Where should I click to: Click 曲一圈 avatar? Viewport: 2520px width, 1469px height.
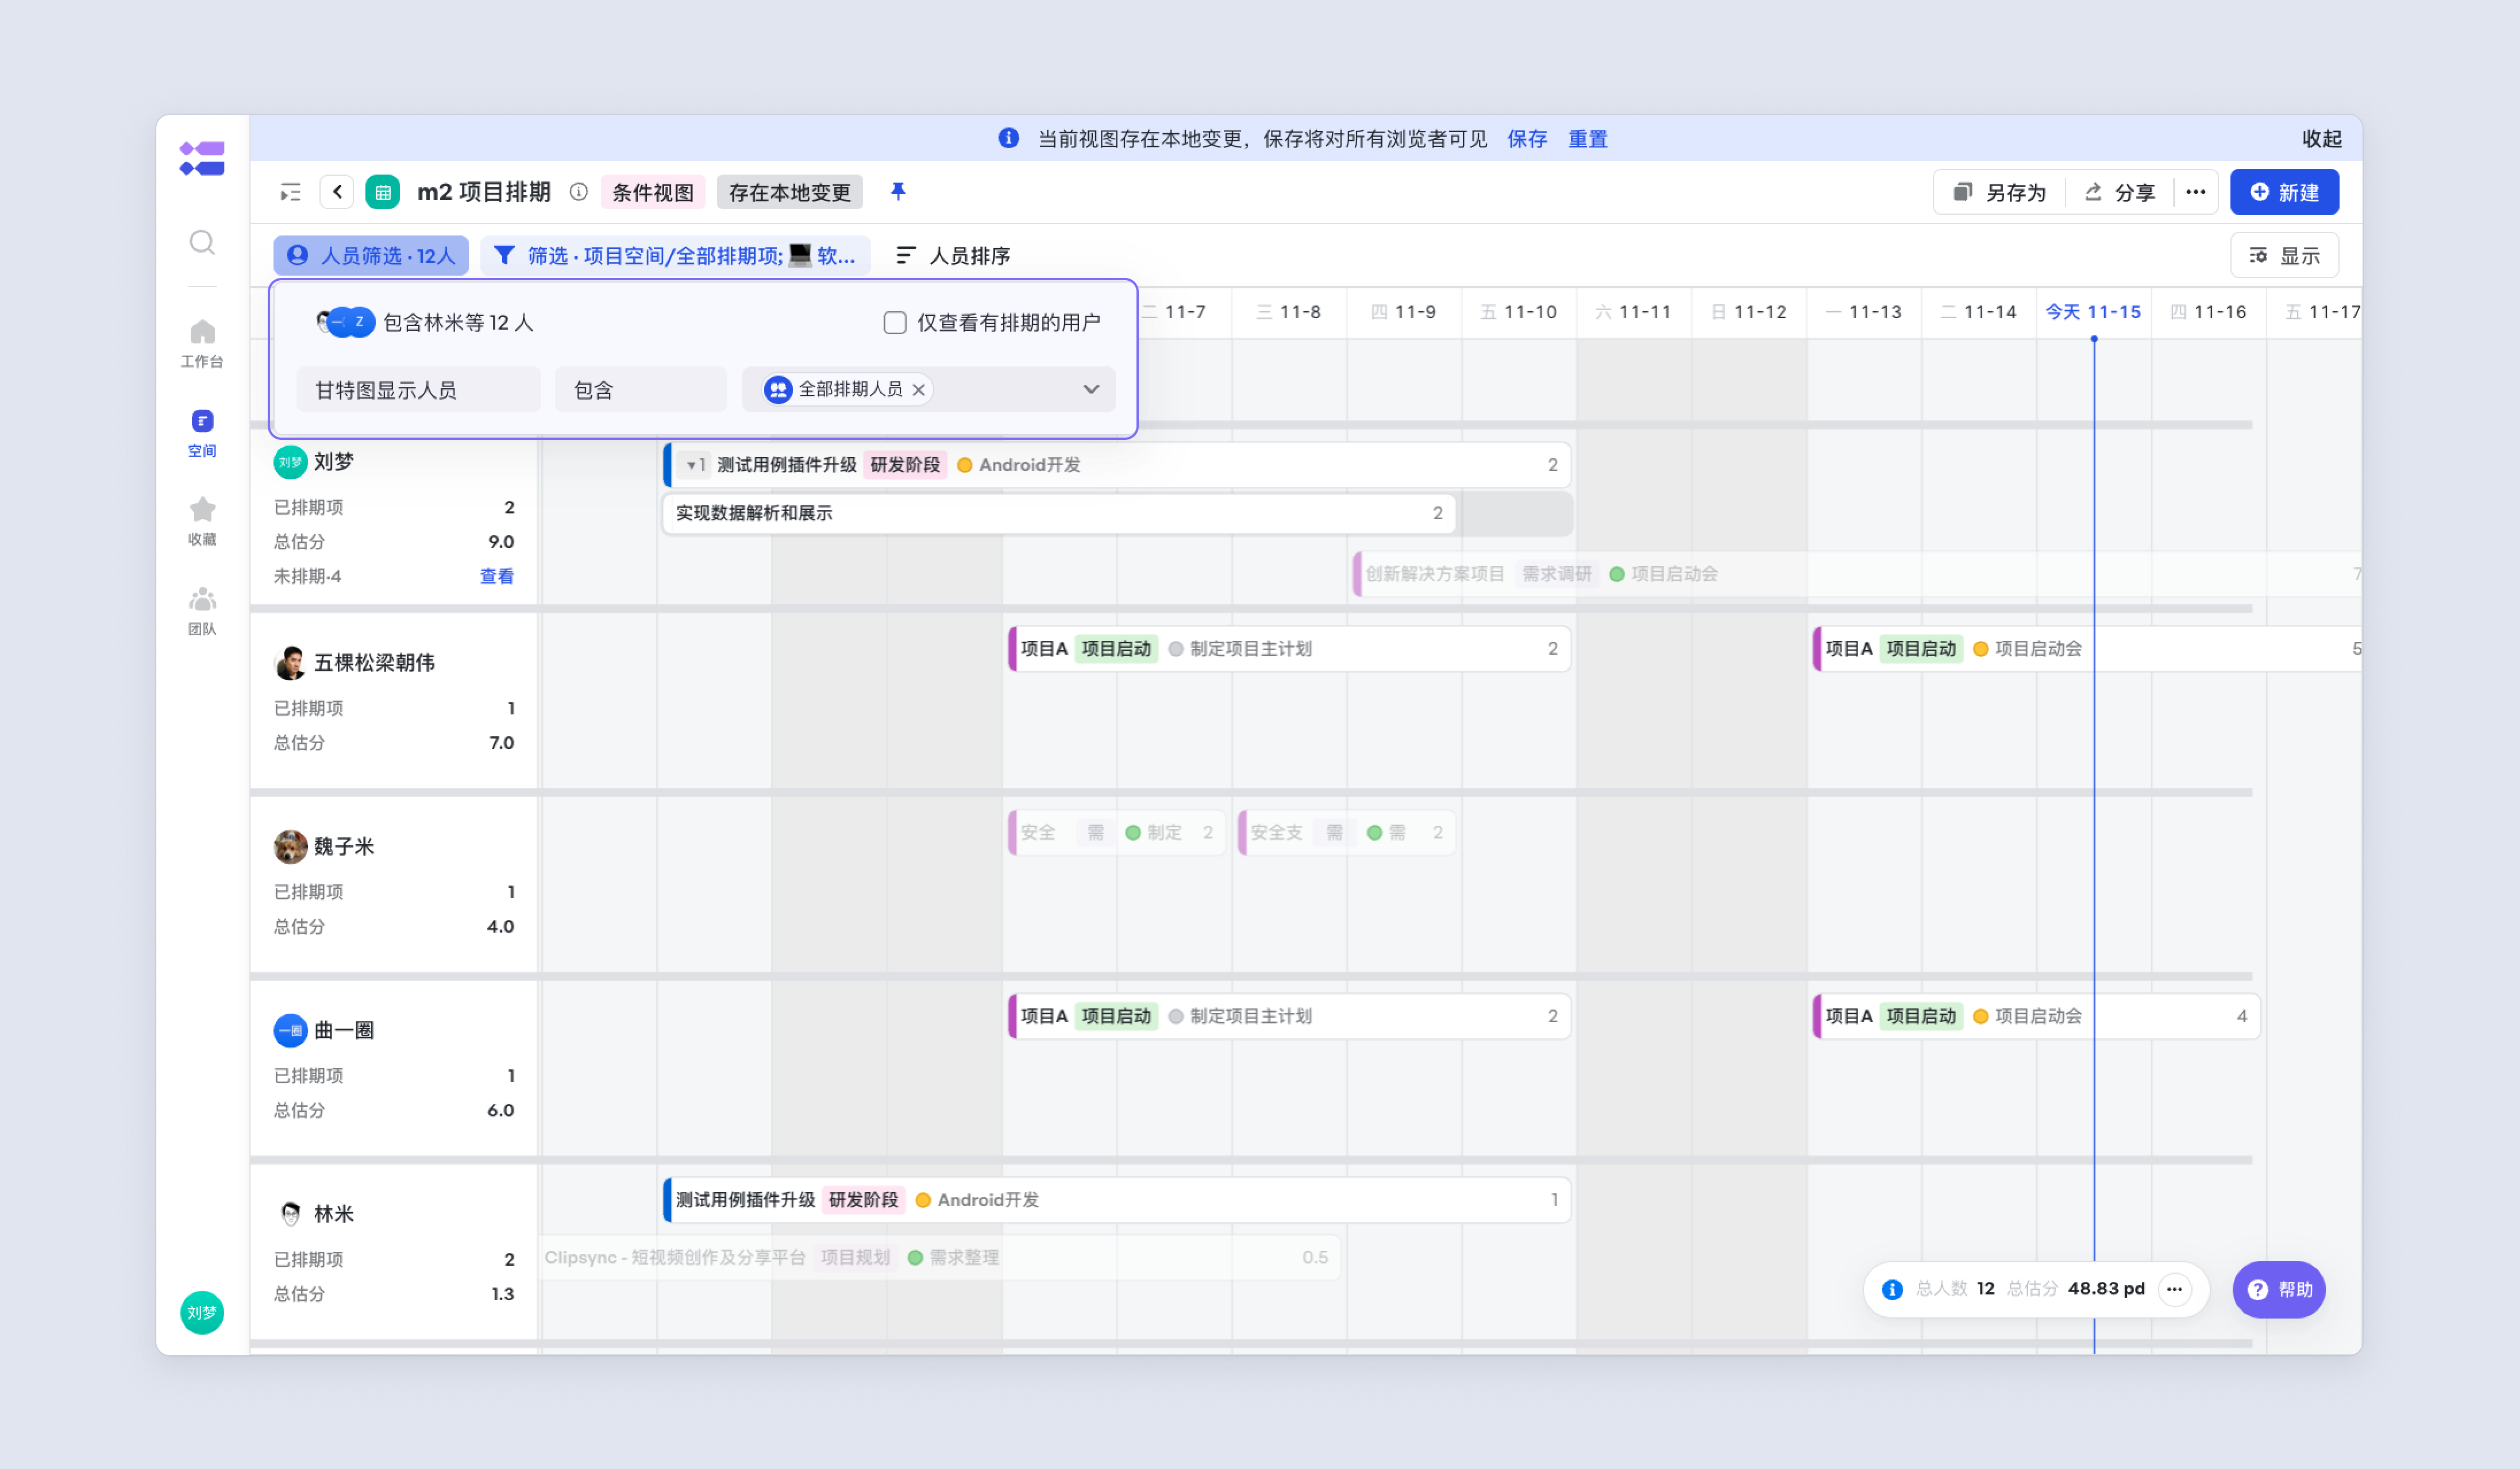pos(290,1030)
